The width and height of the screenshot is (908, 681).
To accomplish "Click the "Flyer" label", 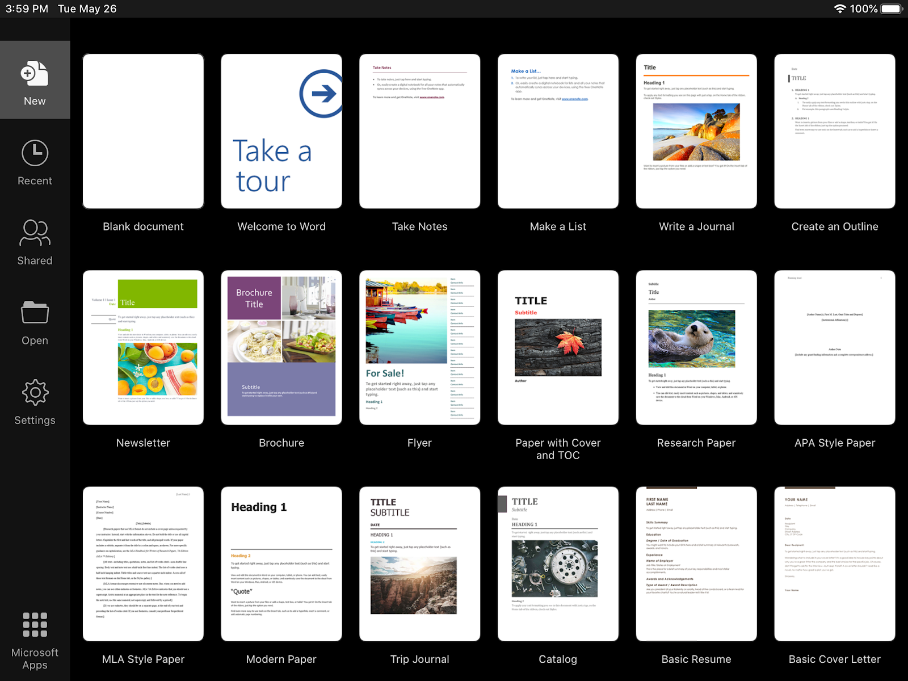I will 420,443.
